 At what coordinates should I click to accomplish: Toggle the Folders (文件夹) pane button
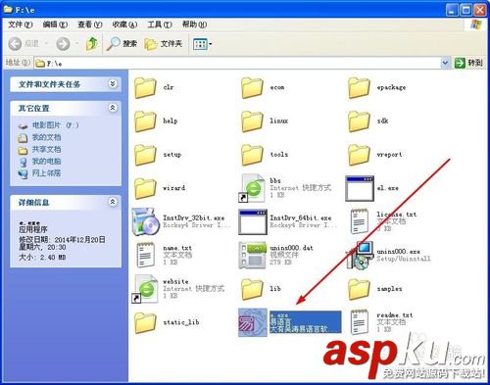click(163, 43)
